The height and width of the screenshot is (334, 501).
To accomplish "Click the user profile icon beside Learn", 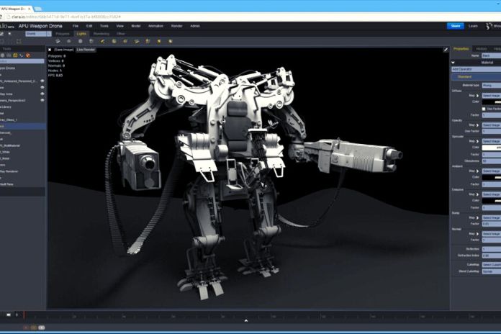I will click(x=488, y=26).
